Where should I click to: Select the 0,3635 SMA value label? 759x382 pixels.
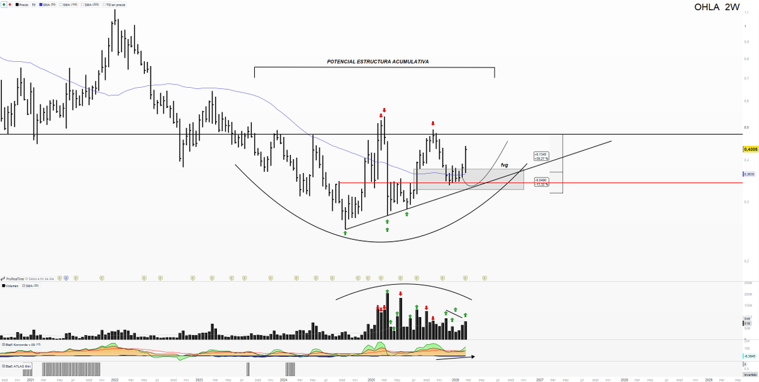(x=750, y=174)
